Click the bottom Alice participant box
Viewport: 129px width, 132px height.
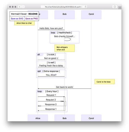point(38,118)
